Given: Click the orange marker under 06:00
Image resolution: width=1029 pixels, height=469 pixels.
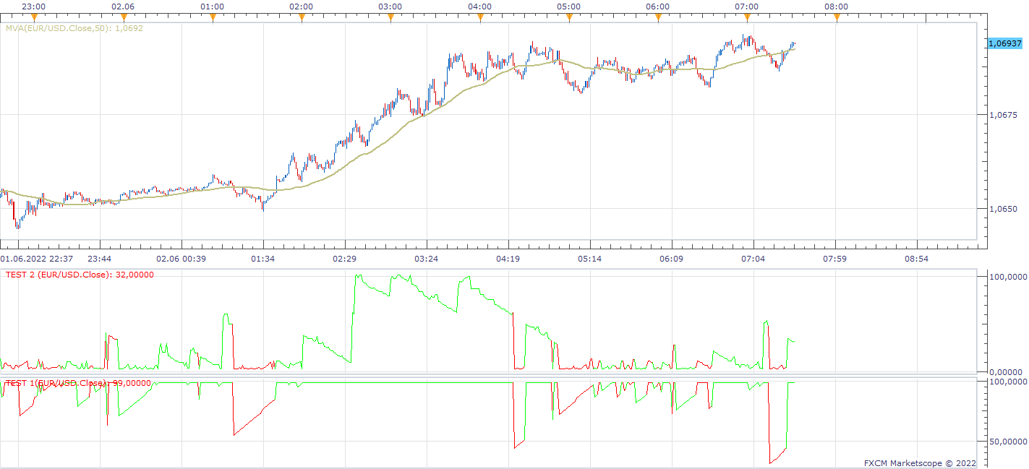Looking at the screenshot, I should 658,17.
